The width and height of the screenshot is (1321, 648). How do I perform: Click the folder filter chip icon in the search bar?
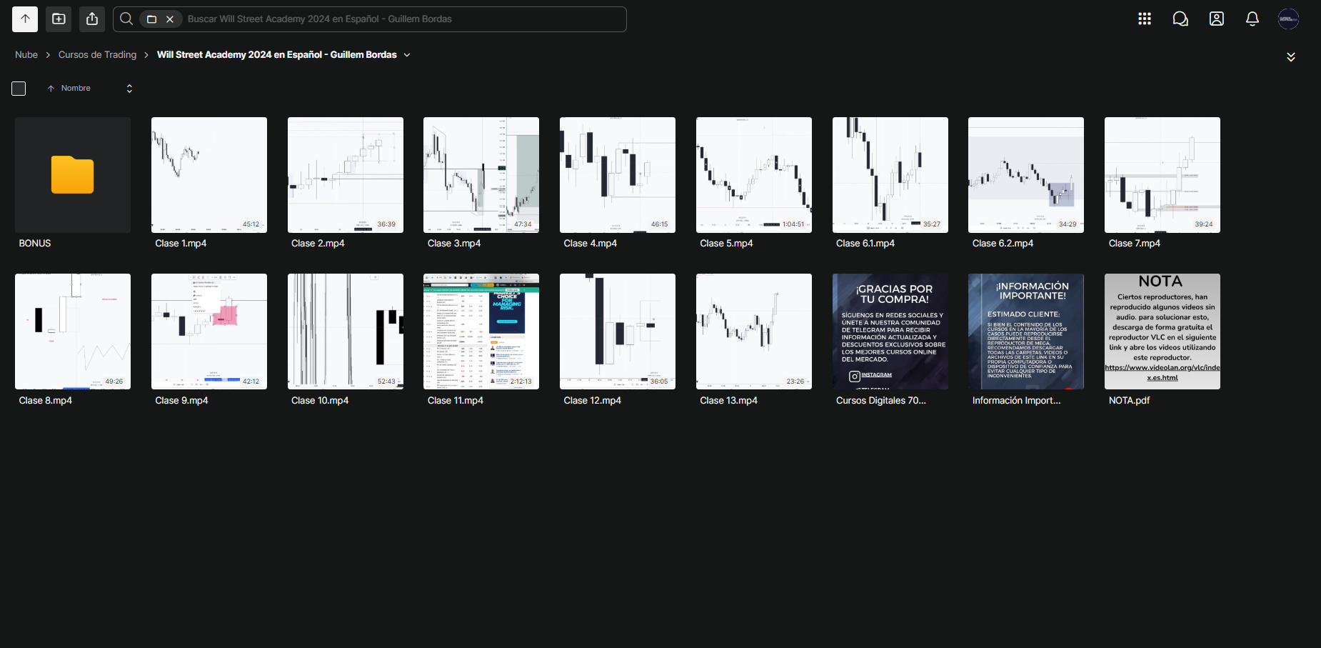[151, 19]
